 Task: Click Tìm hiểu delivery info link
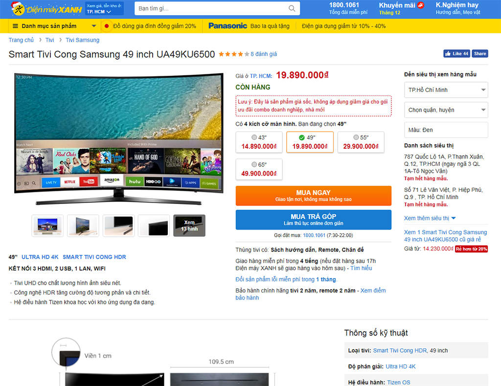coord(361,268)
